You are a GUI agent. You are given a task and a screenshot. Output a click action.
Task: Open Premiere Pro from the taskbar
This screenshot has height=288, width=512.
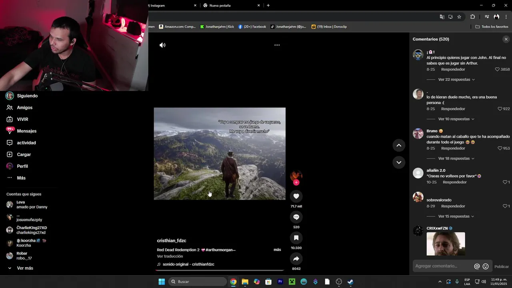click(280, 282)
